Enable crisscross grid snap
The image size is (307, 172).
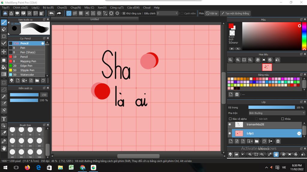click(x=81, y=13)
